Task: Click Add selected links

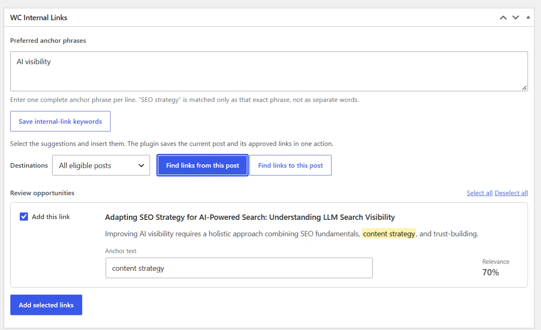Action: 46,305
